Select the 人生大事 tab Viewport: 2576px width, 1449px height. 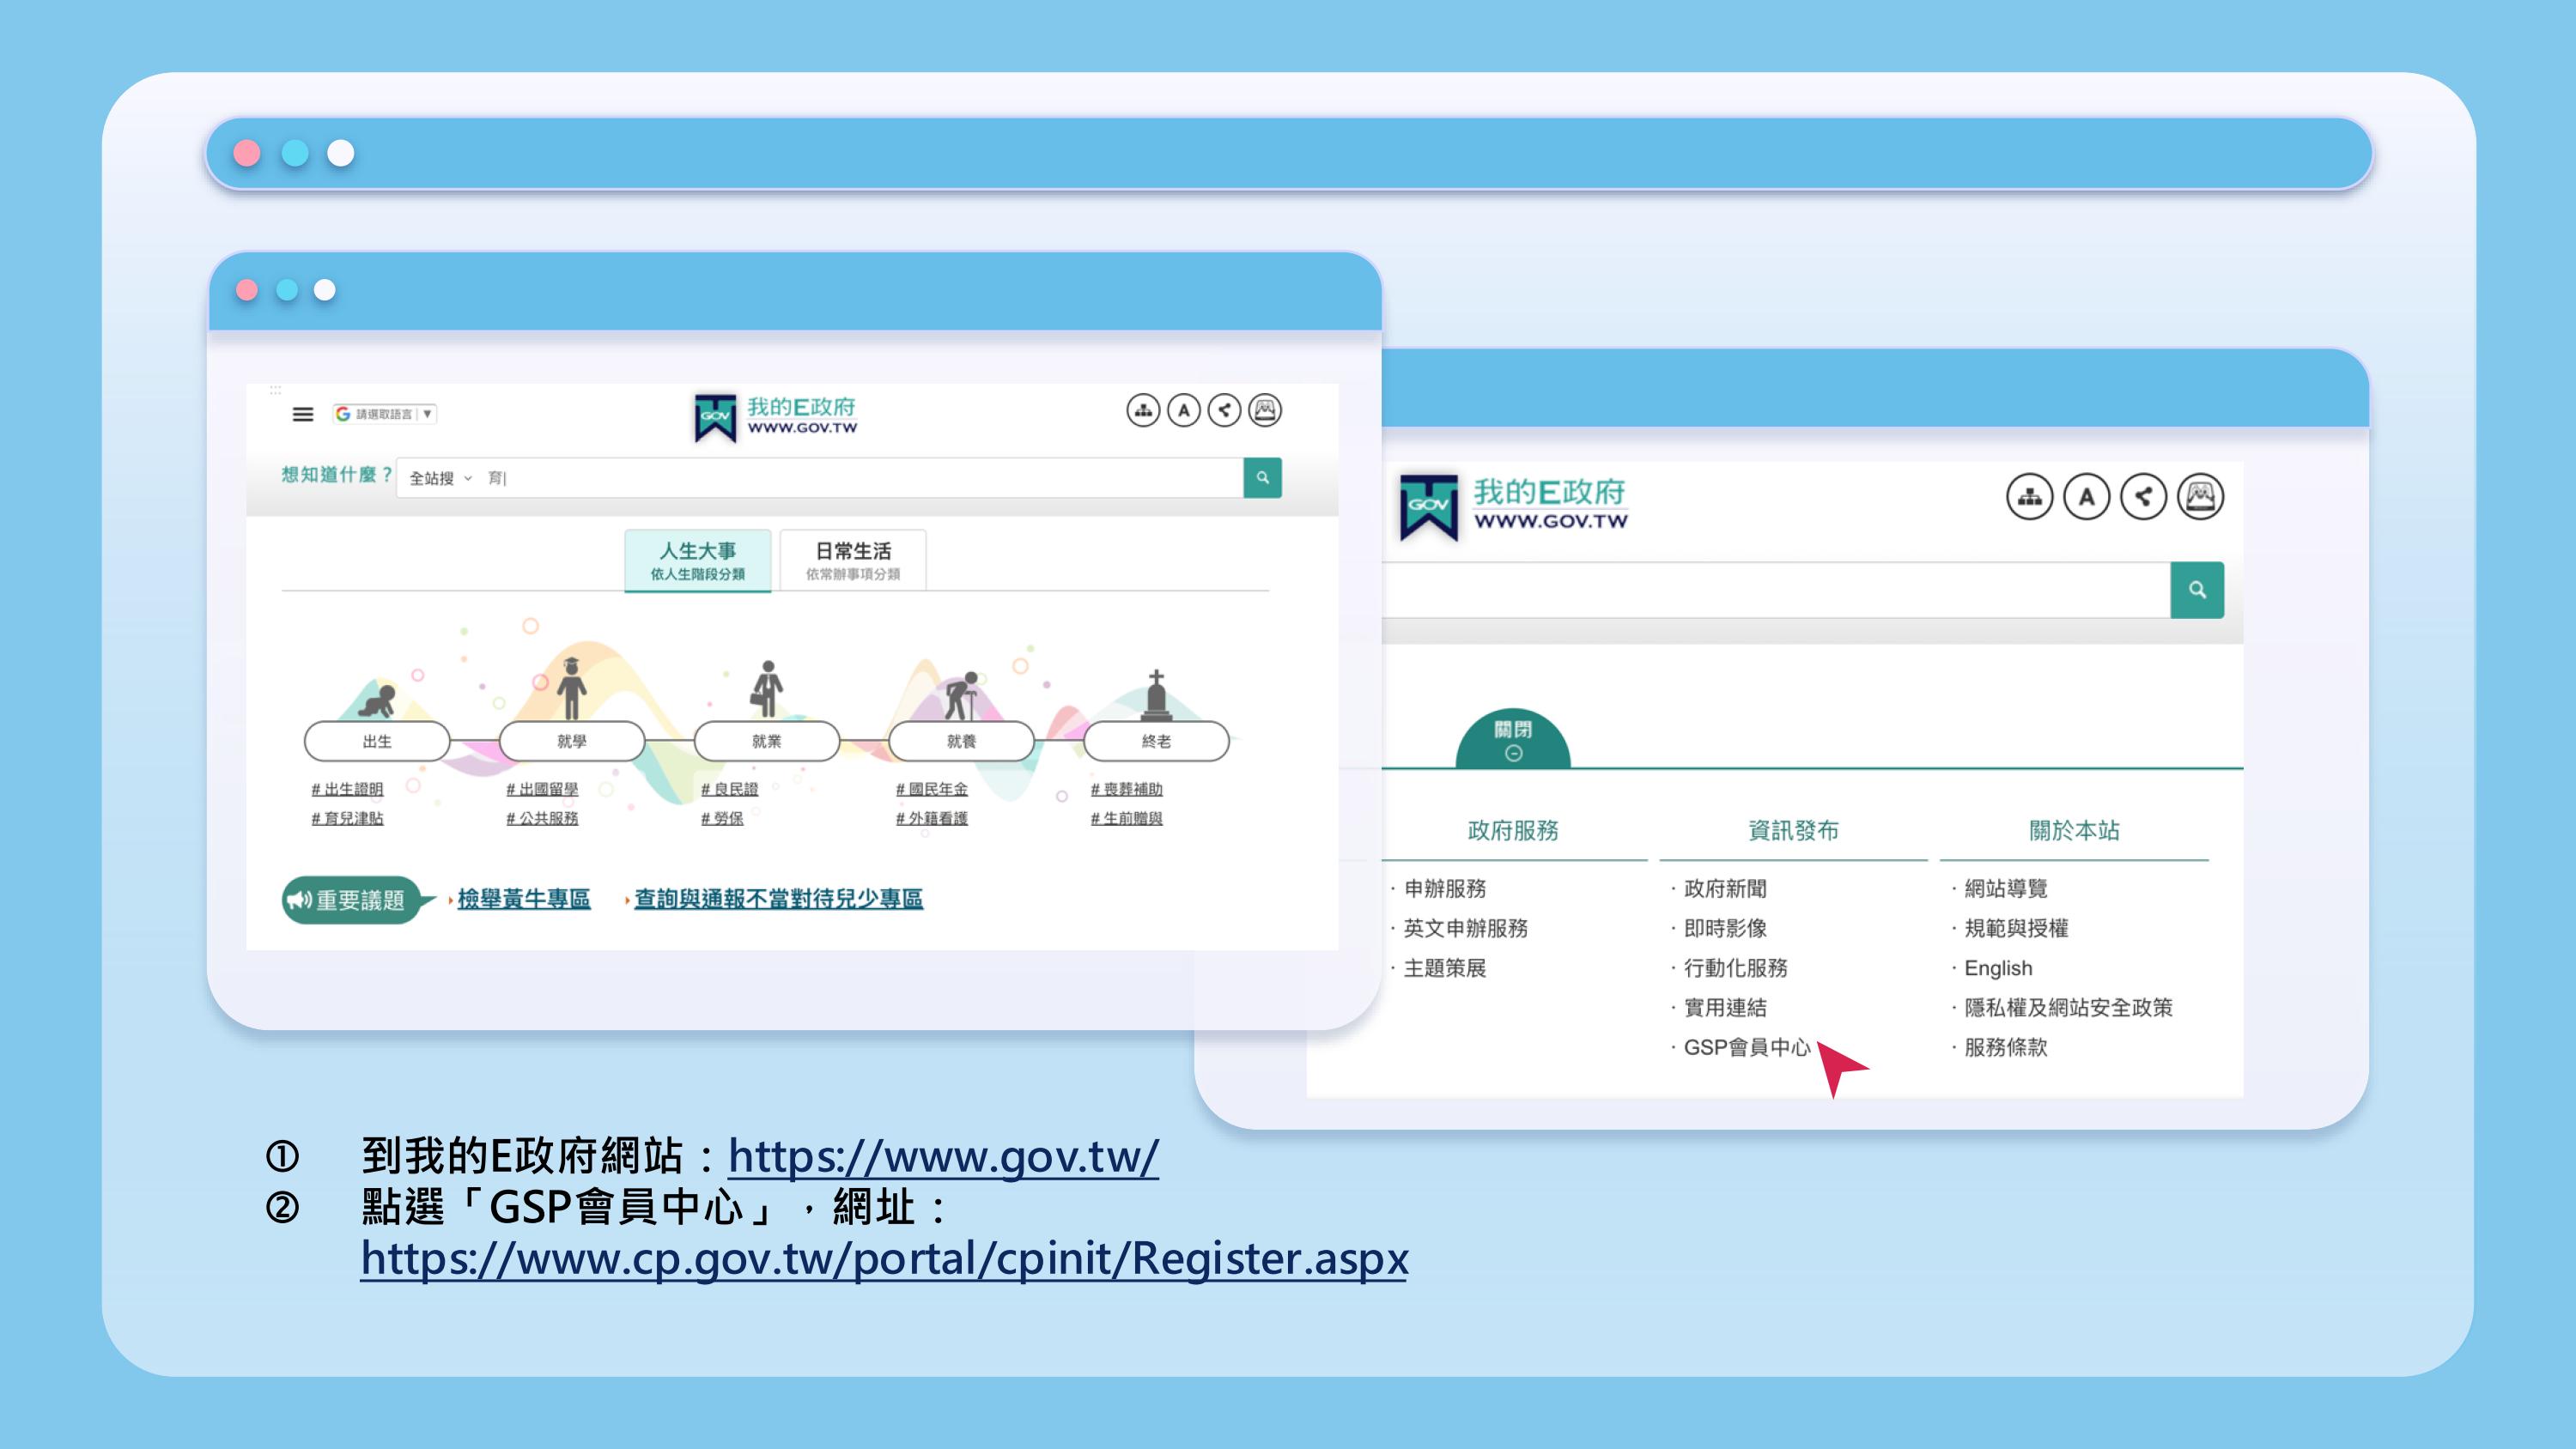click(698, 558)
